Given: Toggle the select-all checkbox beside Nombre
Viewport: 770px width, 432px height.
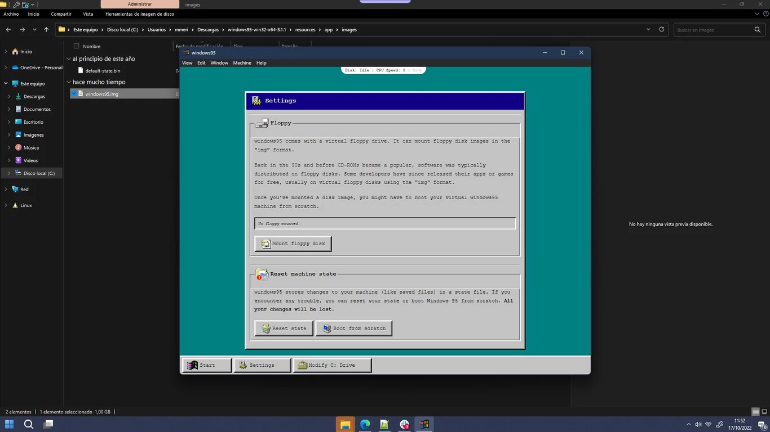Looking at the screenshot, I should 76,46.
